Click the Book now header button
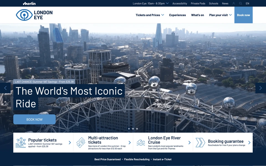Screen dimensions: 266x166 point(244,15)
